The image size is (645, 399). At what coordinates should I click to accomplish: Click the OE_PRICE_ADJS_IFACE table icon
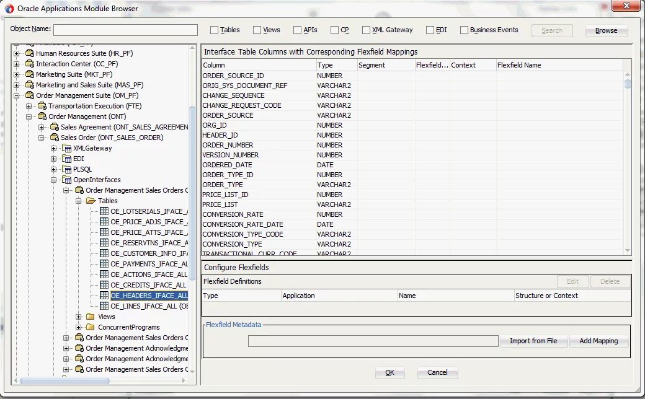click(x=104, y=222)
